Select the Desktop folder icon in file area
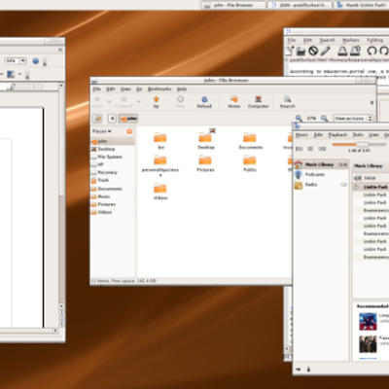Image resolution: width=389 pixels, height=389 pixels. click(205, 138)
